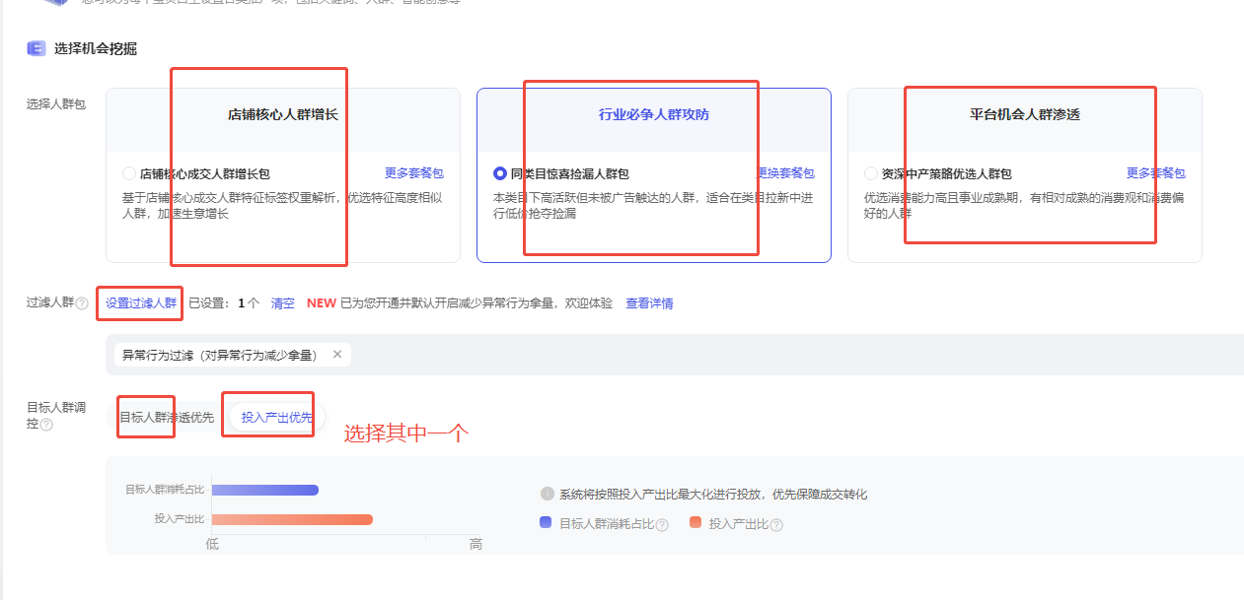Select 店铺核心成交人群增长包 radio button
Image resolution: width=1244 pixels, height=600 pixels.
tap(129, 173)
